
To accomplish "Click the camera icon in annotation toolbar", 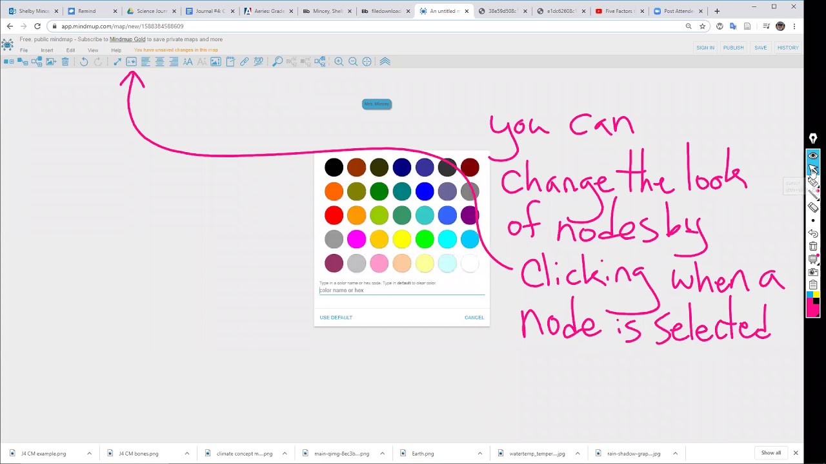I will (813, 272).
